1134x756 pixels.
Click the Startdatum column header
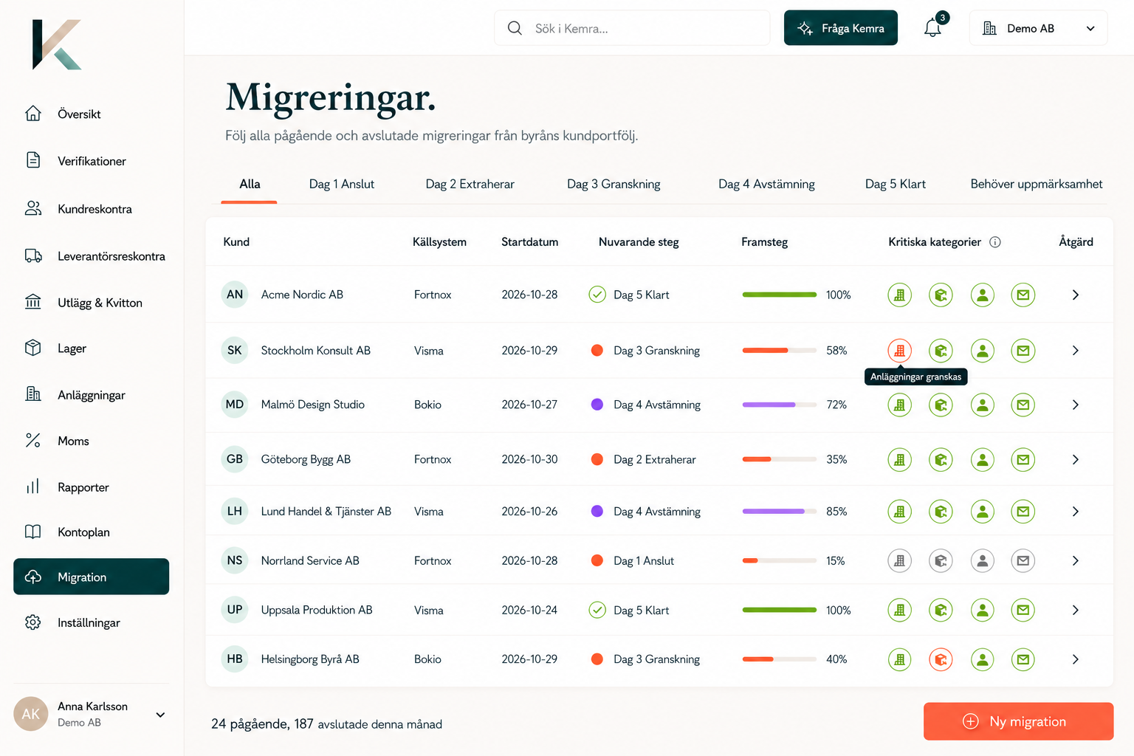[529, 242]
